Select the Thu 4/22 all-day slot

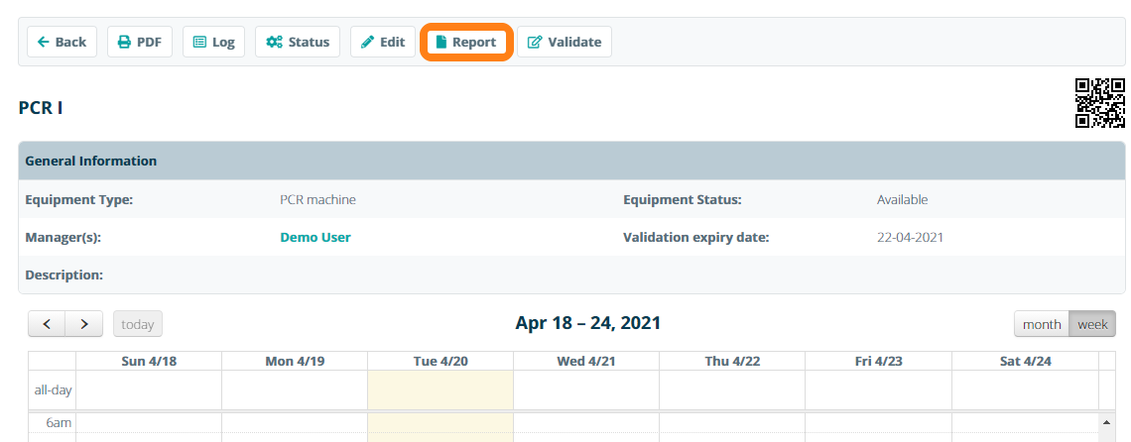pos(732,389)
